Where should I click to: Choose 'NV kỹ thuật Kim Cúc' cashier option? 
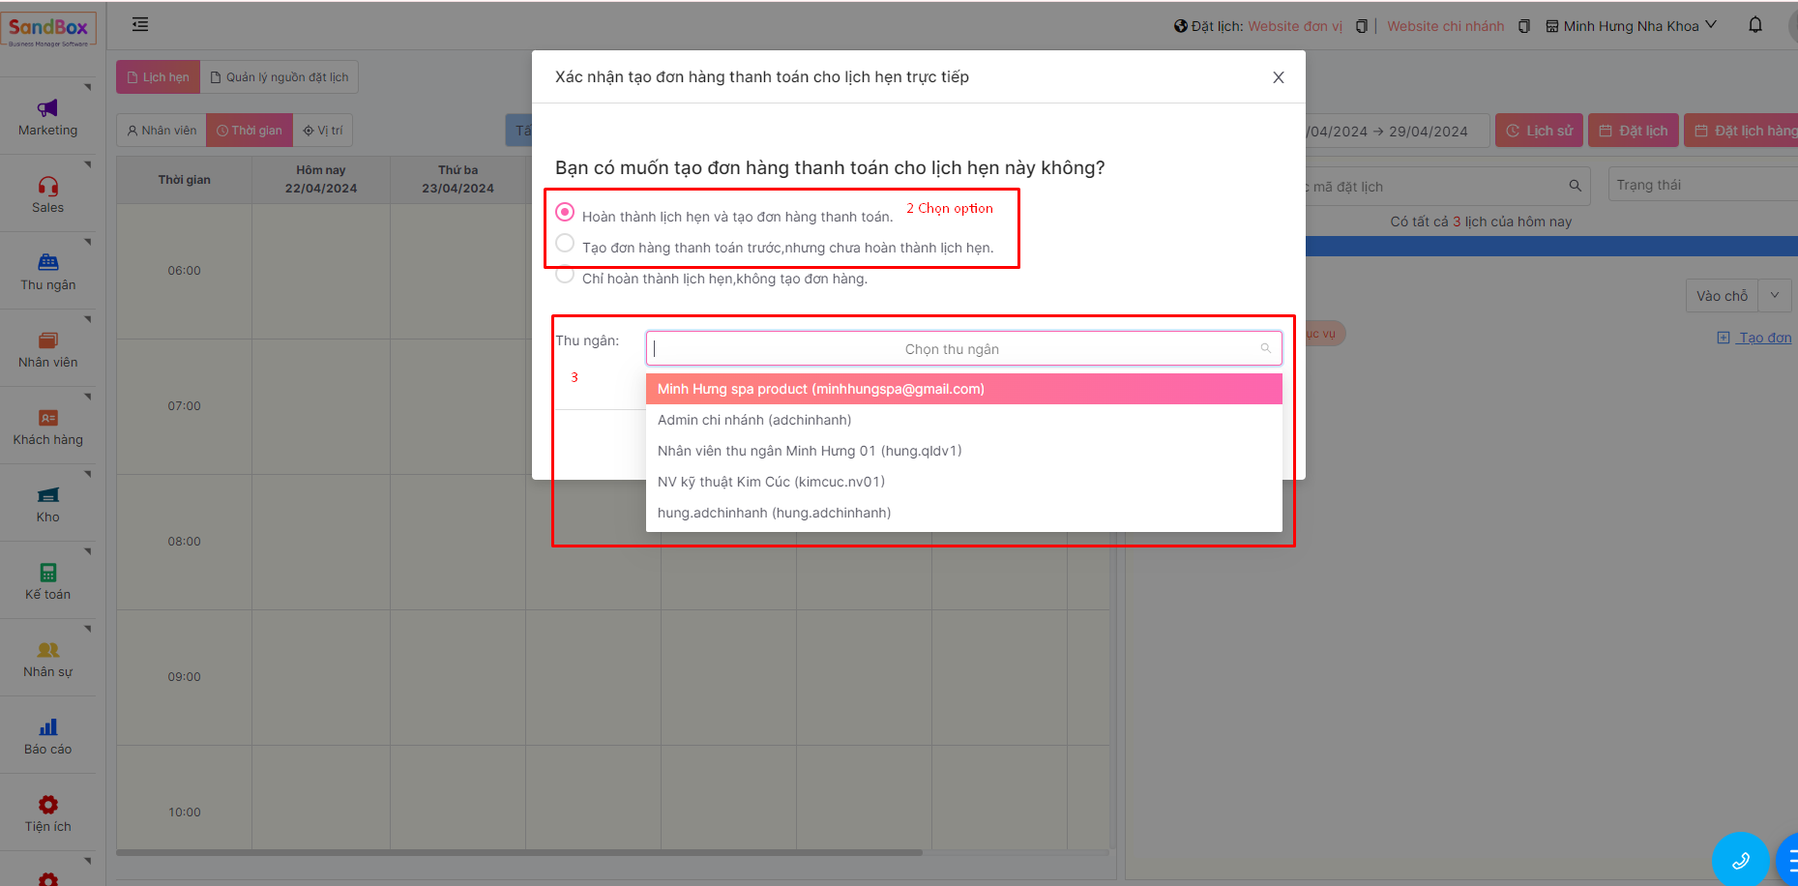coord(771,482)
